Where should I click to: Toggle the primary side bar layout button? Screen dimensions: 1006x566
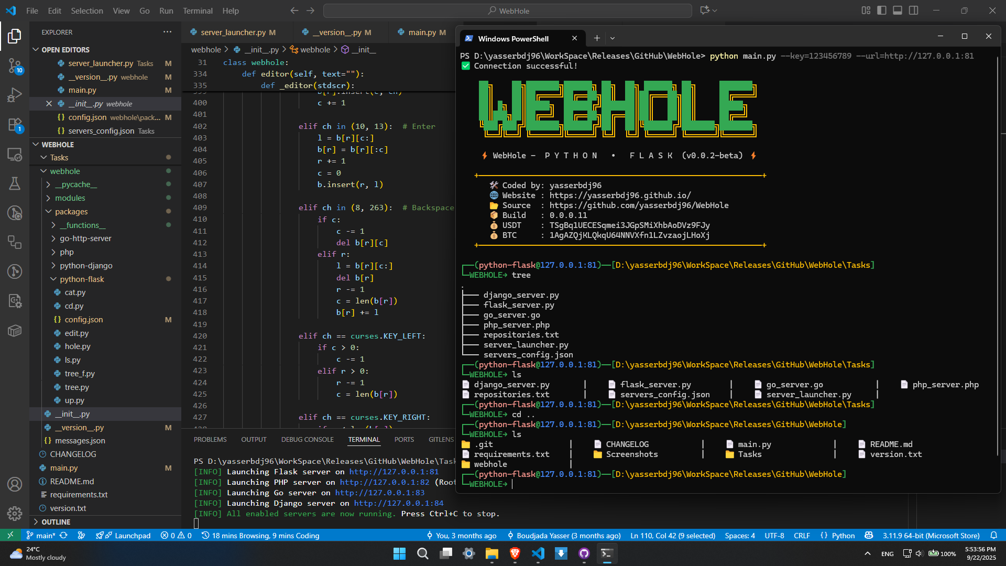[x=882, y=10]
